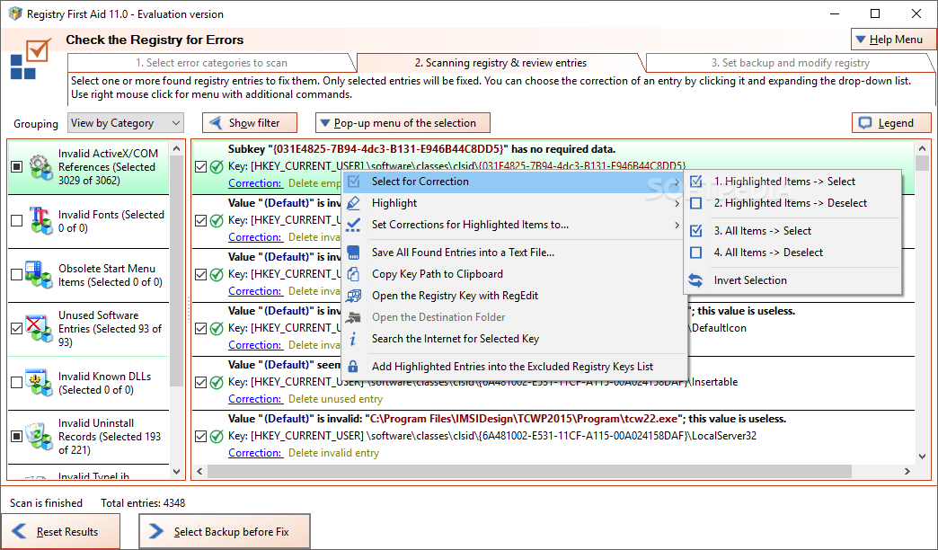Viewport: 938px width, 550px height.
Task: Click Copy Key Path to Clipboard entry
Action: [x=515, y=274]
